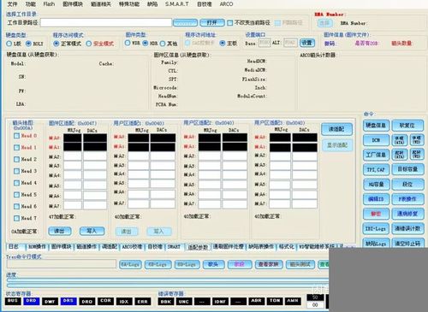Select the 主板 access address radio

coord(223,43)
